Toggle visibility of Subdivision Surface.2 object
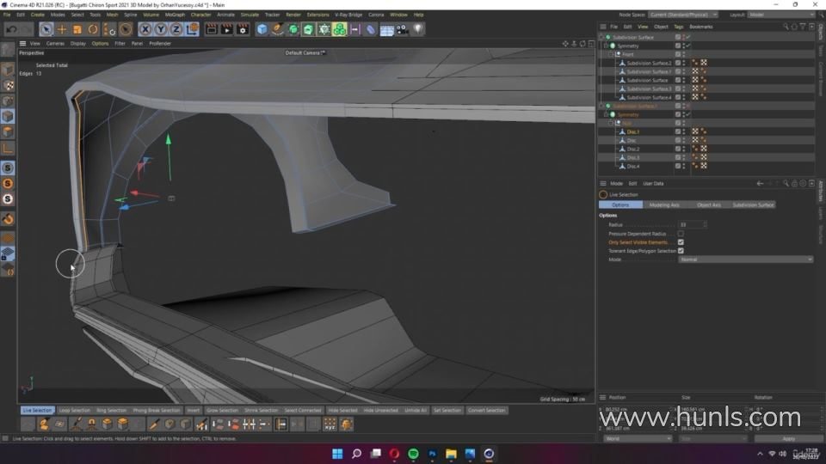Image resolution: width=826 pixels, height=464 pixels. (x=684, y=63)
